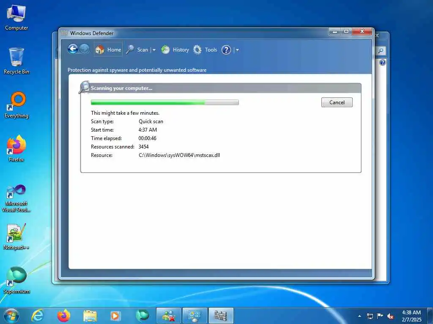This screenshot has height=324, width=433.
Task: Click Show desktop button at taskbar end
Action: tap(430, 316)
